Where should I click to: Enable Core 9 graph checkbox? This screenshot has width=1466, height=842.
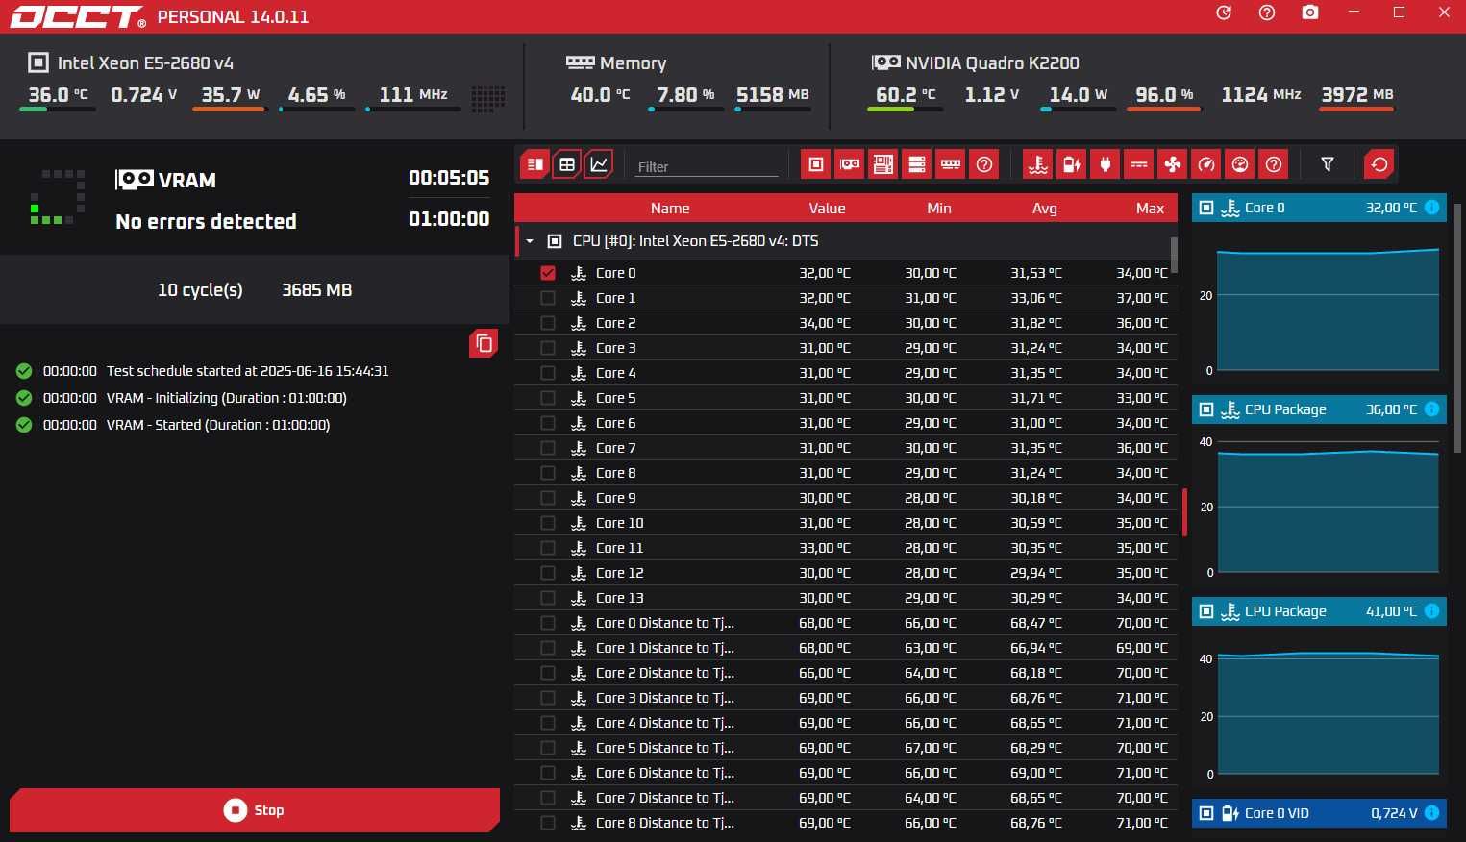tap(548, 498)
